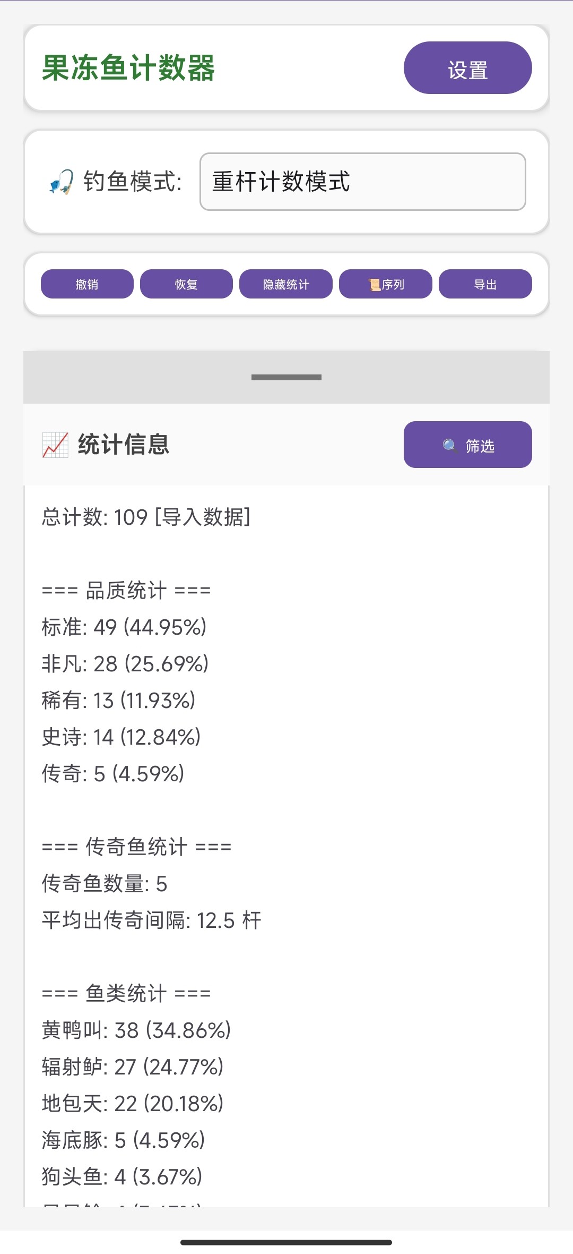Tap the 果冻鱼计数器 app title
This screenshot has width=573, height=1254.
click(x=128, y=68)
